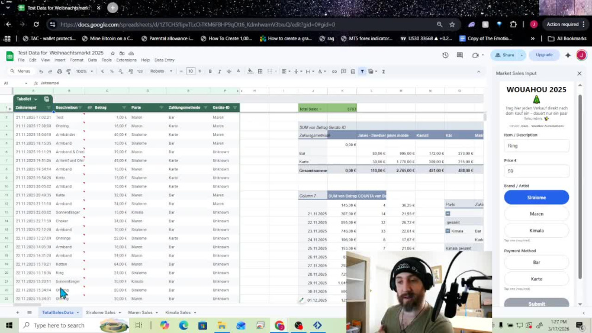The width and height of the screenshot is (592, 333).
Task: Open the all sheets list icon
Action: pyautogui.click(x=30, y=312)
